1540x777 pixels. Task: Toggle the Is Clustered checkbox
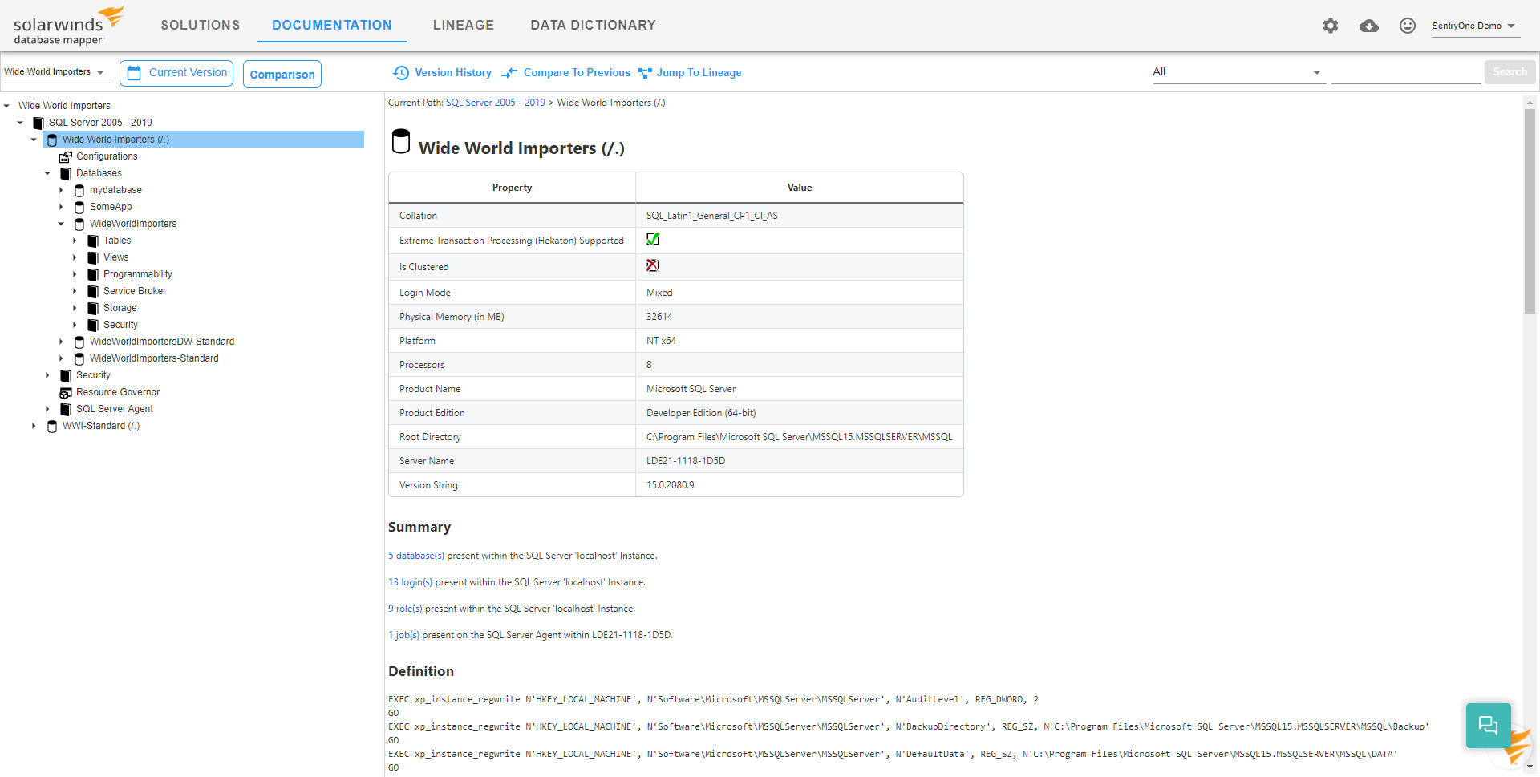tap(653, 265)
